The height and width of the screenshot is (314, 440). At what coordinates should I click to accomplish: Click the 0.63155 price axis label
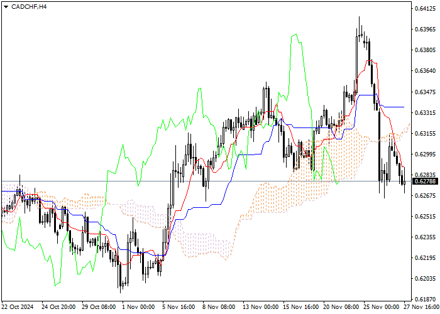coord(425,133)
